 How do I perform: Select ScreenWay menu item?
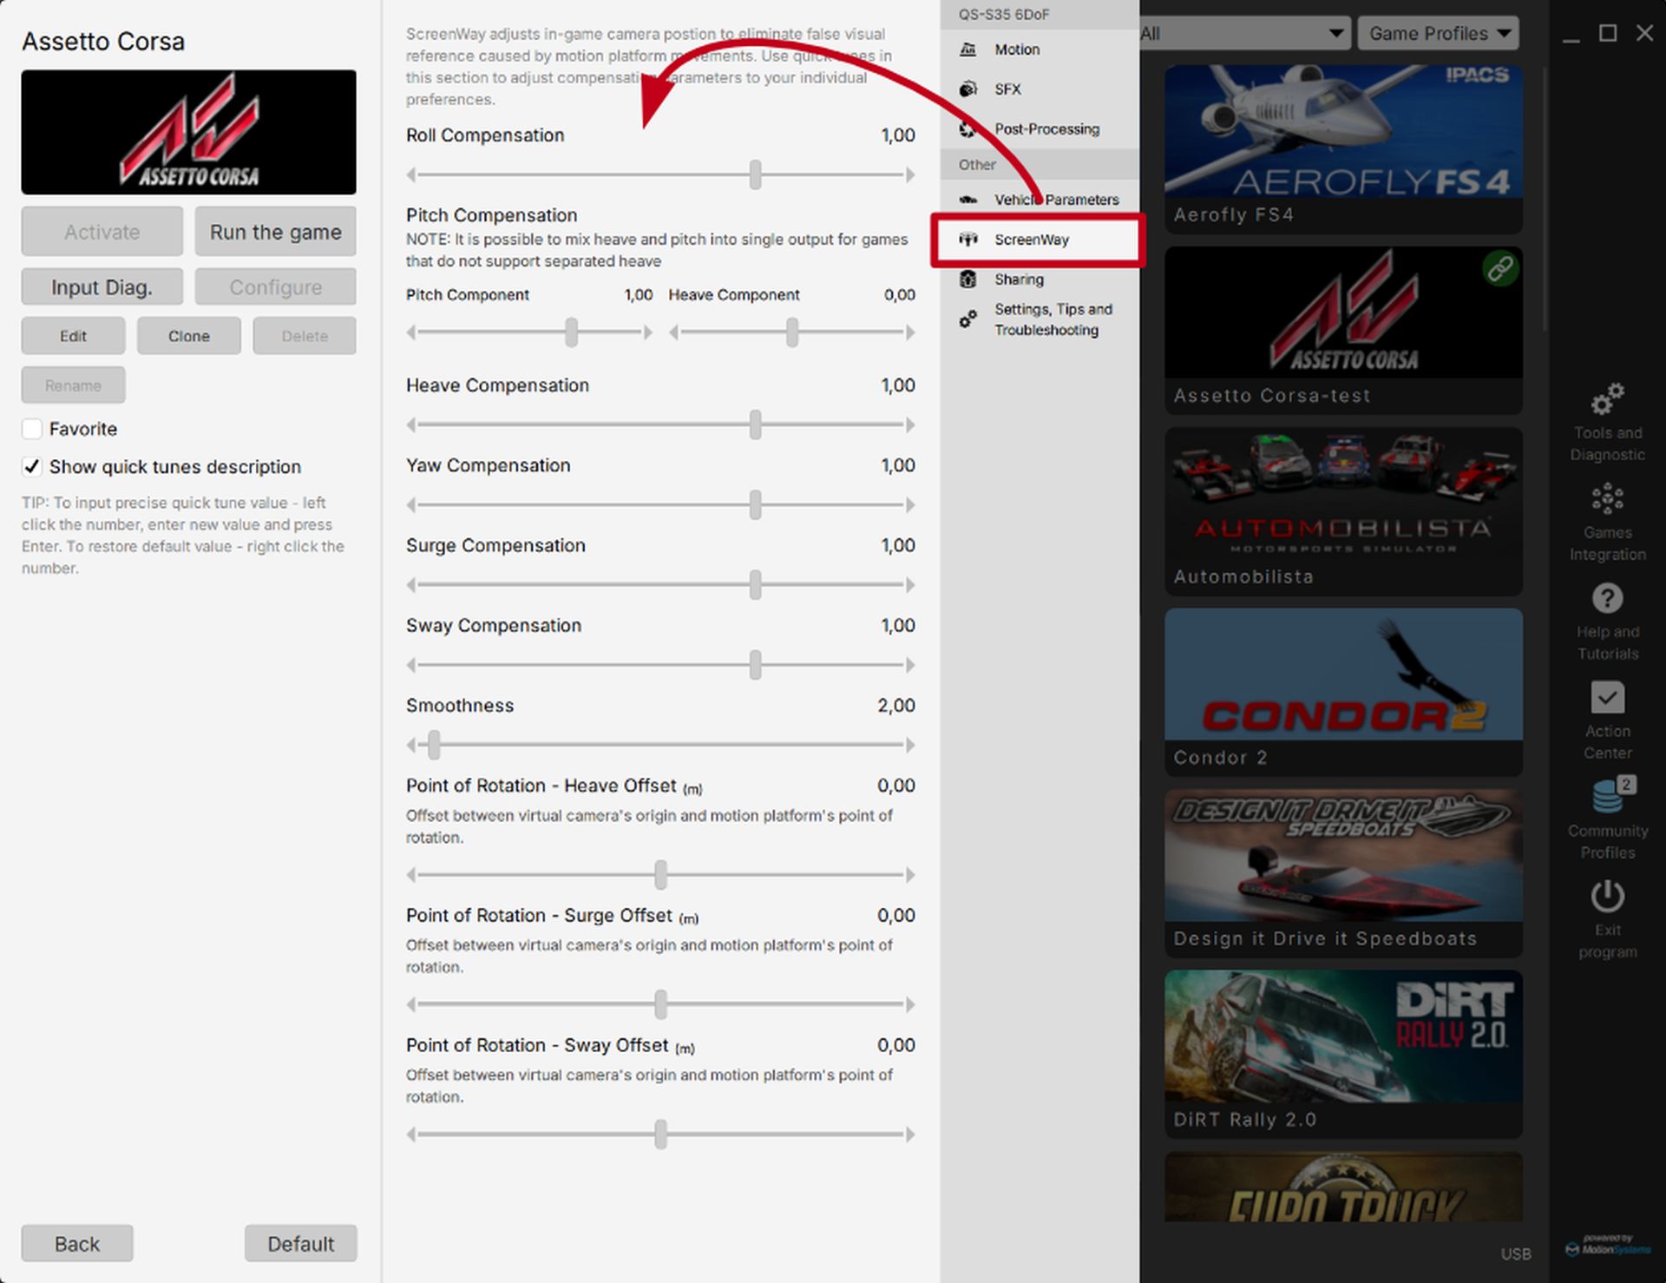coord(1040,240)
